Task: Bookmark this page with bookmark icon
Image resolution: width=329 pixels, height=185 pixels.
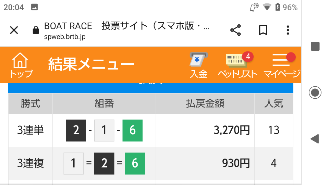Action: [263, 30]
